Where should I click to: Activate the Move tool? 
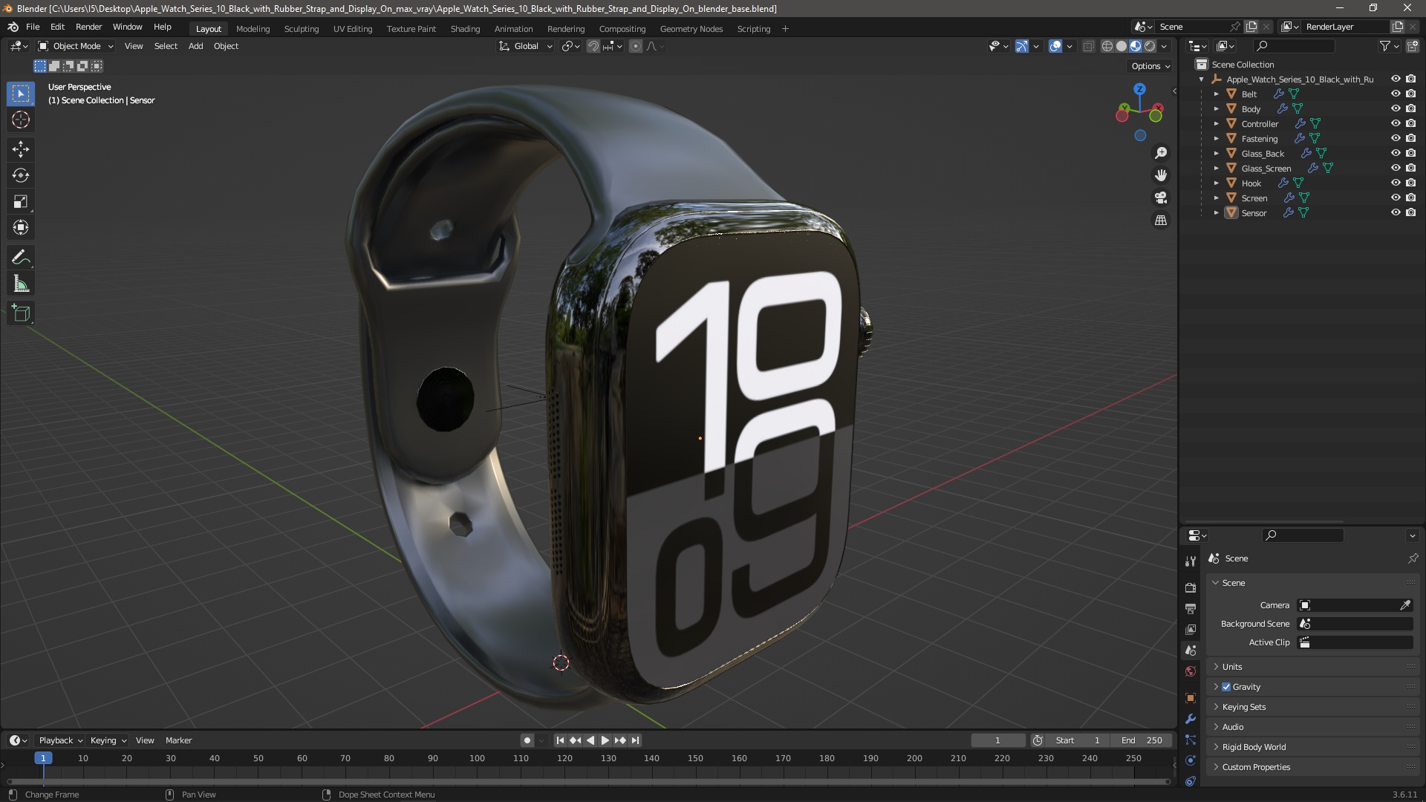(x=21, y=149)
